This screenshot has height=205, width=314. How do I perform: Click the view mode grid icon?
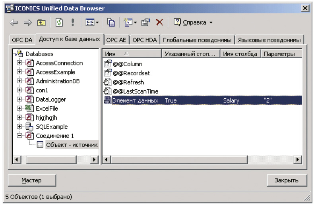click(90, 22)
